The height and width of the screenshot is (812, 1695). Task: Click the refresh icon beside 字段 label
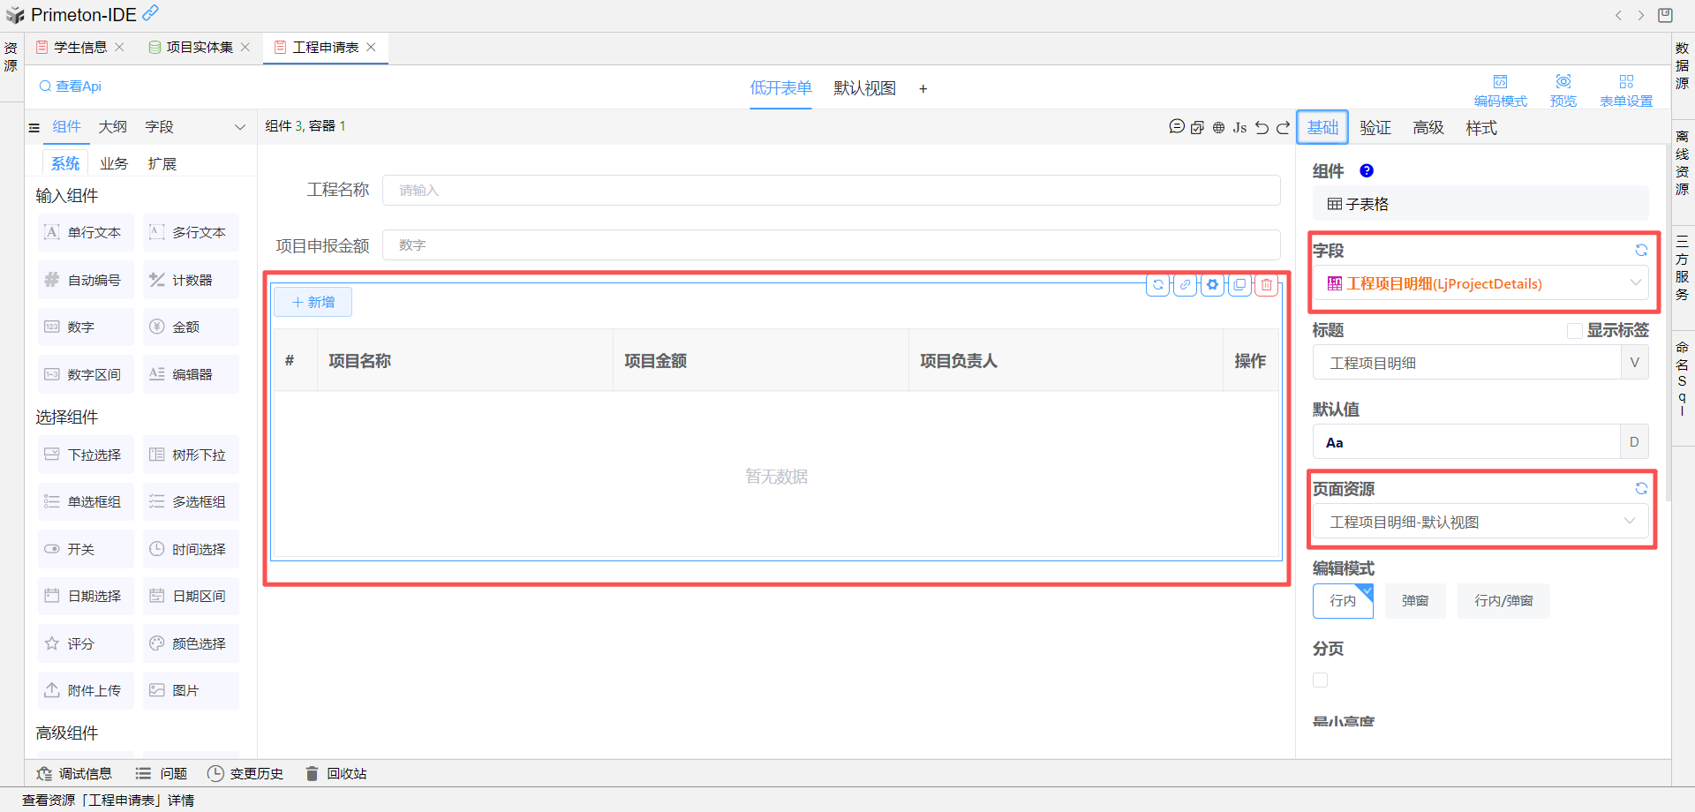[1641, 251]
